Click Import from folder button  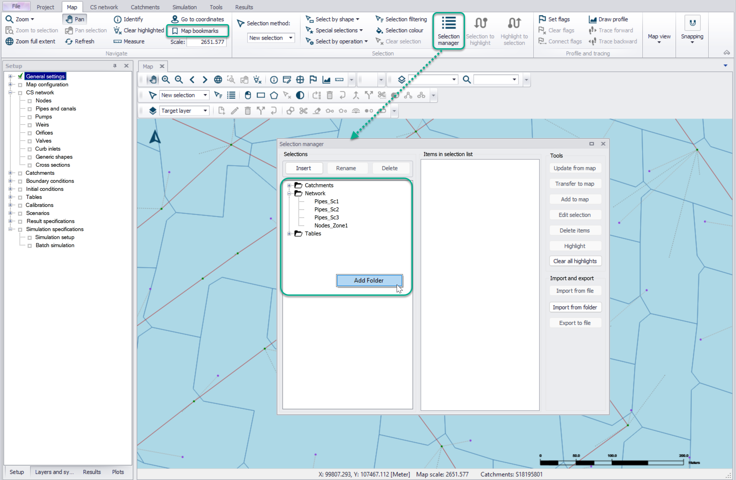pos(575,307)
